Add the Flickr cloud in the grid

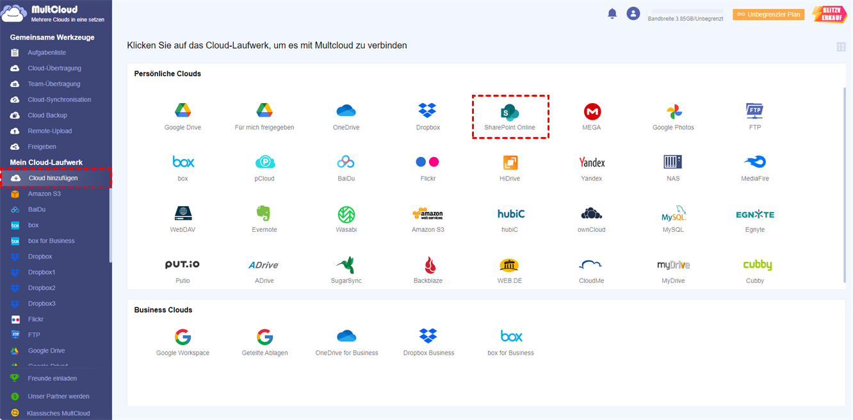click(428, 168)
